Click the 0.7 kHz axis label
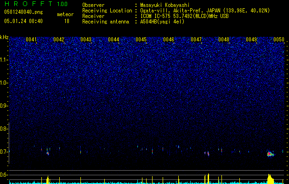289x184 pixels. pos(4,152)
